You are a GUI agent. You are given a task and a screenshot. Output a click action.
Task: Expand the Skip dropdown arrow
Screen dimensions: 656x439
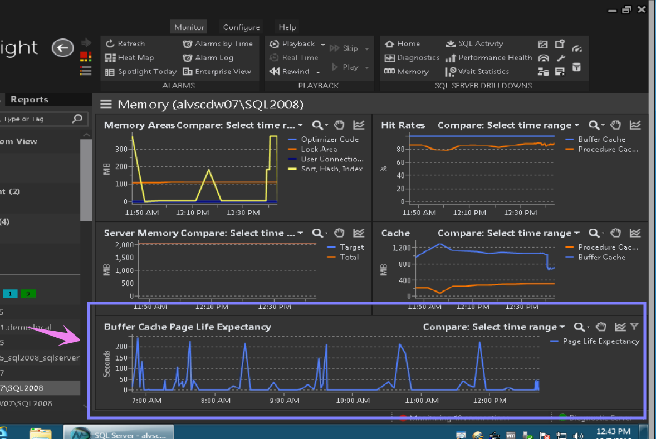pos(367,48)
